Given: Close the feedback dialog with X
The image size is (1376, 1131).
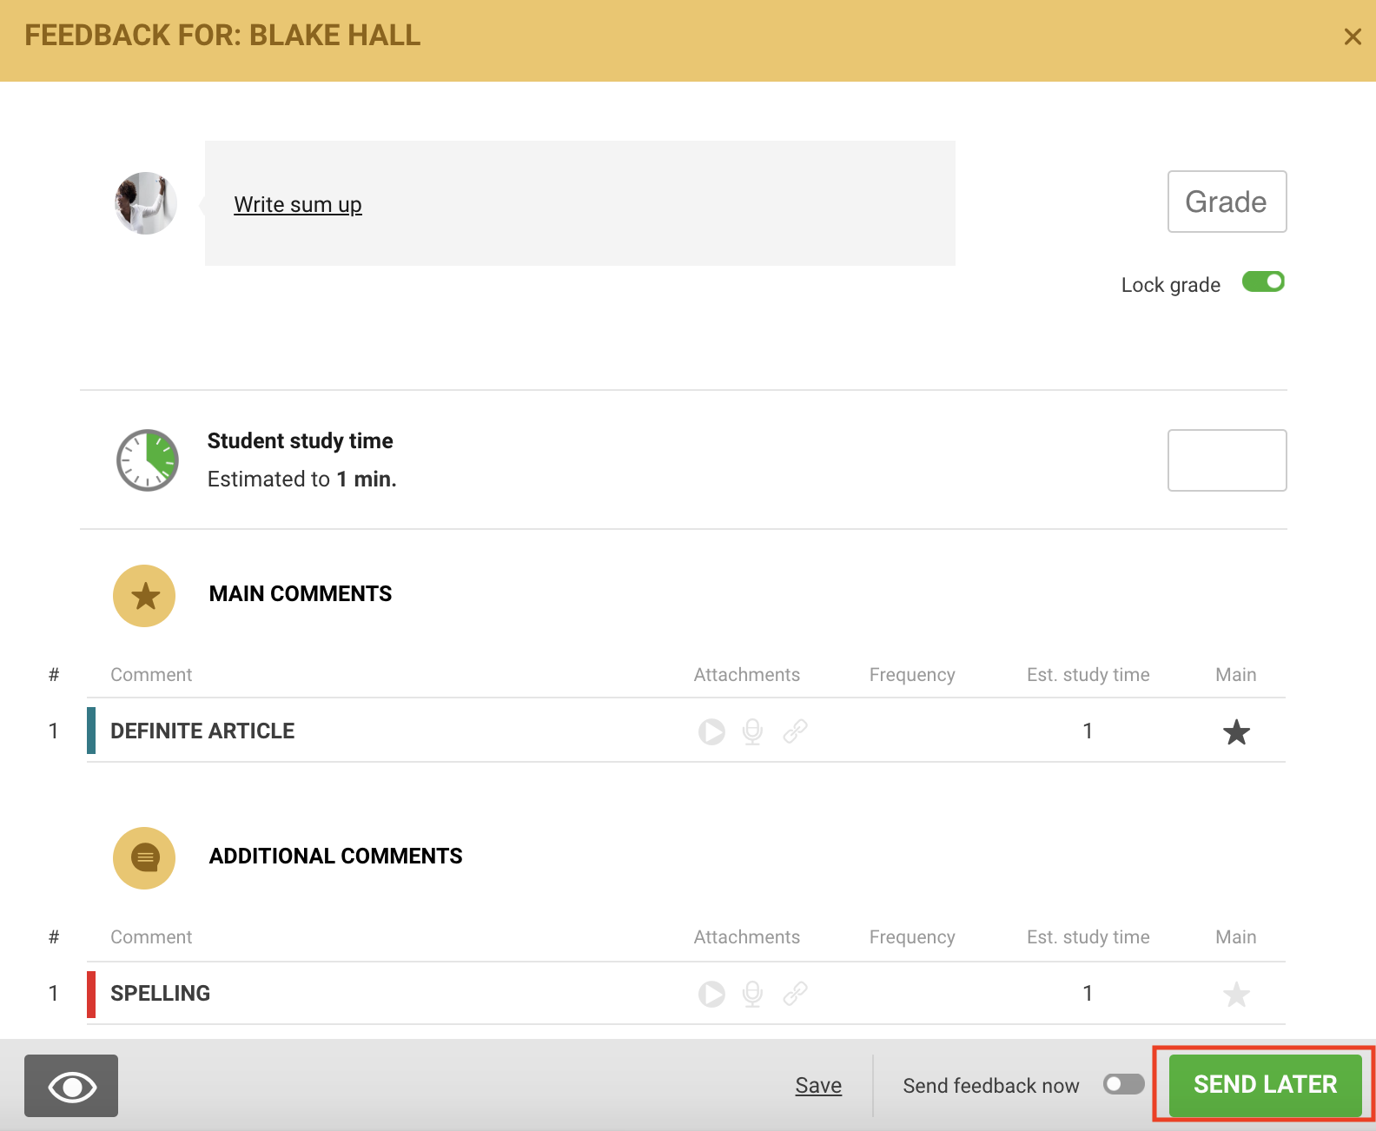Looking at the screenshot, I should 1352,36.
